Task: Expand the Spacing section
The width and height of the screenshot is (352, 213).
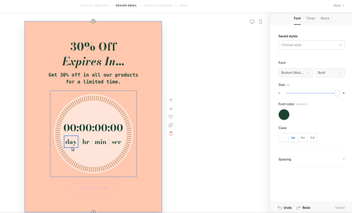Action: click(311, 159)
